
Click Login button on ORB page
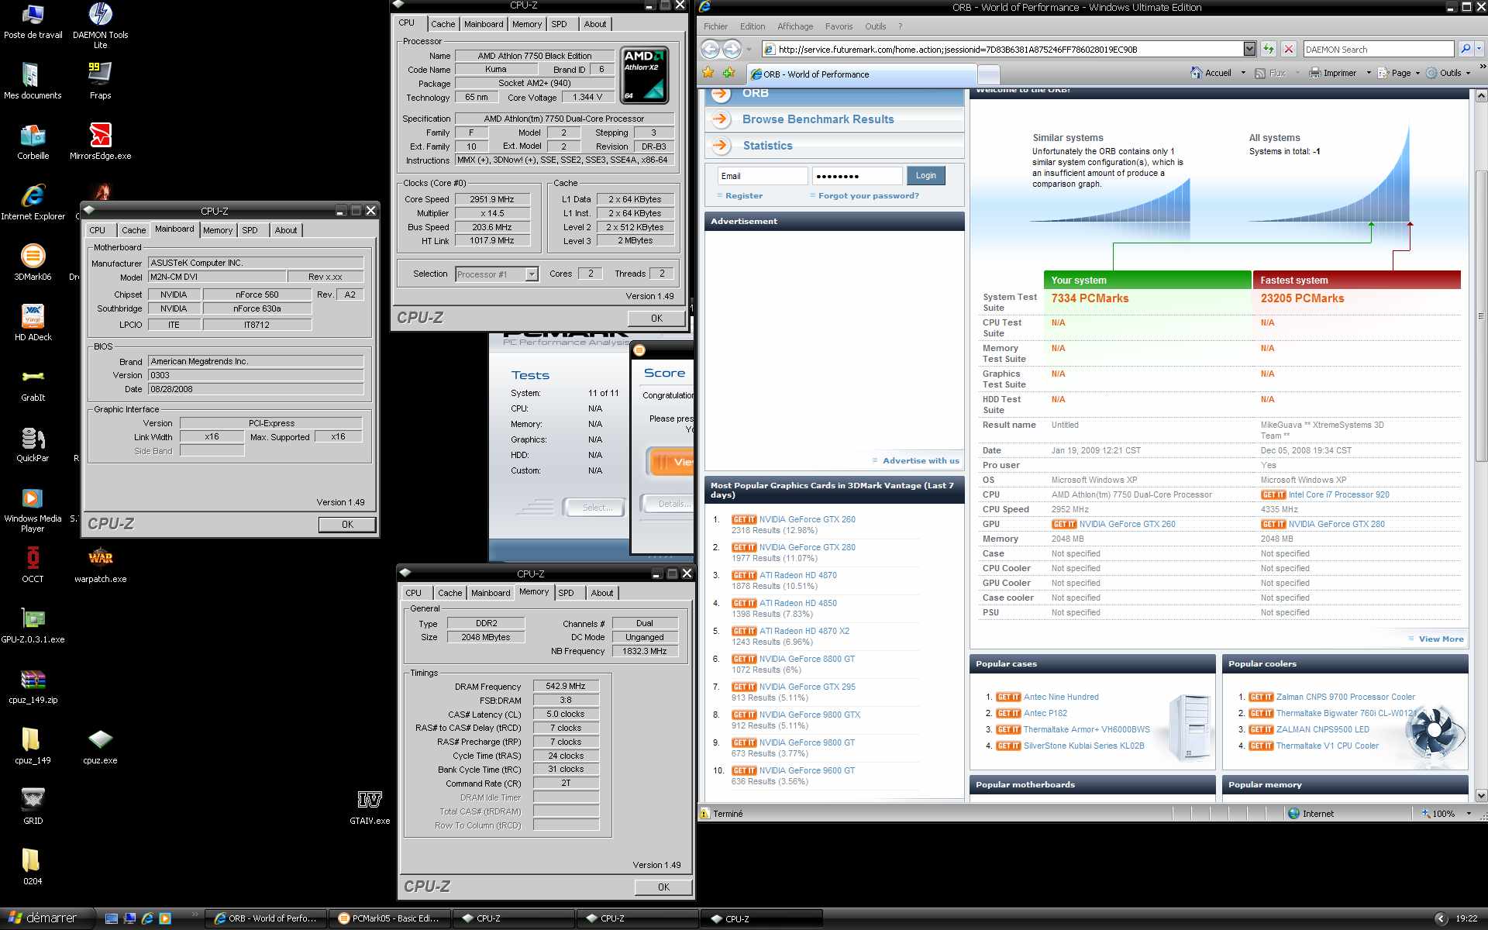tap(925, 176)
